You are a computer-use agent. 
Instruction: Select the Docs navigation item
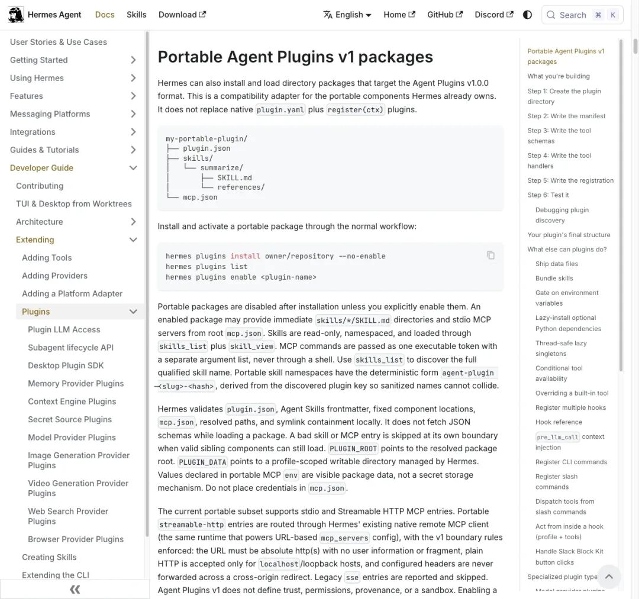click(x=105, y=15)
